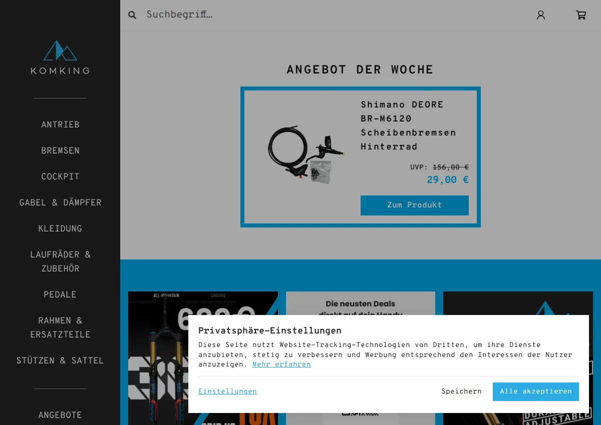Open the suspension fork promo banner

point(203,358)
